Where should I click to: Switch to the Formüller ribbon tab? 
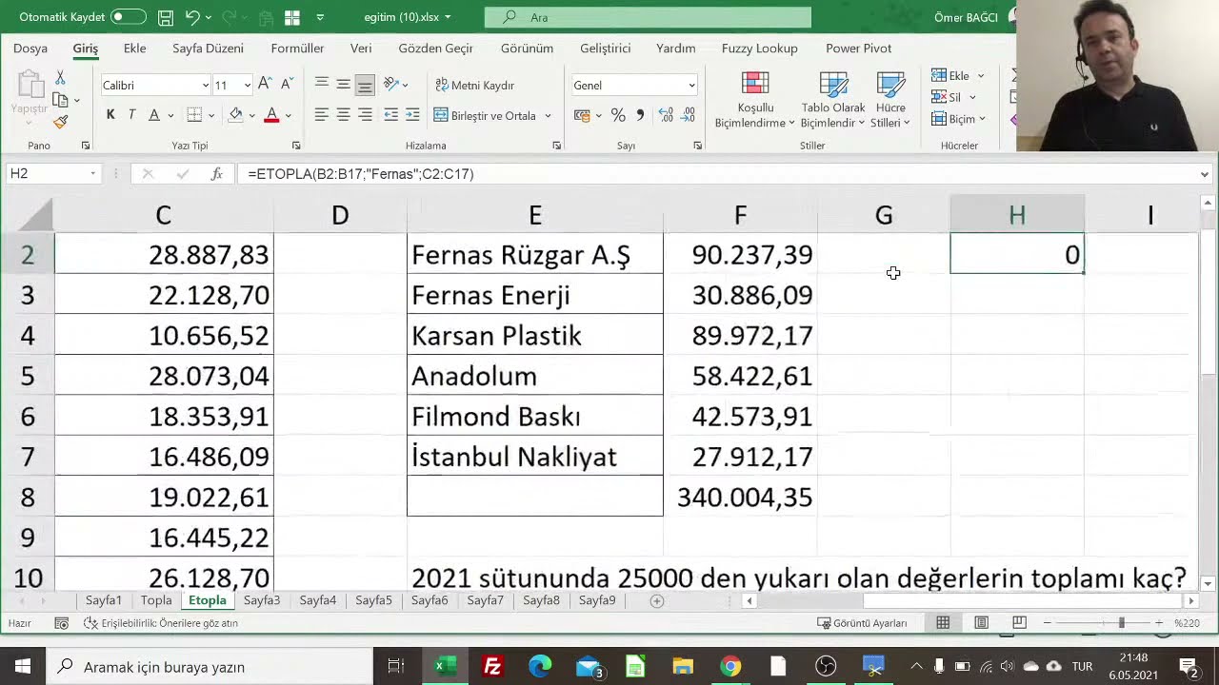click(x=297, y=48)
